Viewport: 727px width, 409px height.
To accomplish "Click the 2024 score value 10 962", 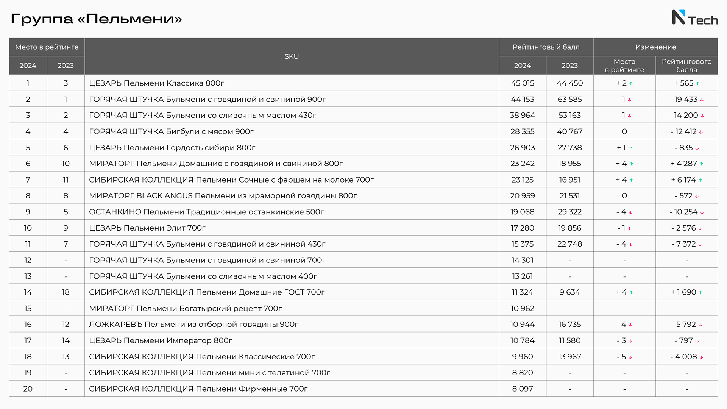I will [x=523, y=308].
